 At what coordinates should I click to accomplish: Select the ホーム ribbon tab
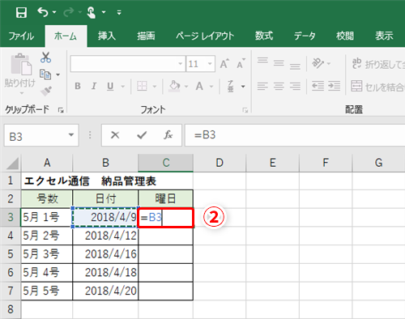pyautogui.click(x=66, y=36)
